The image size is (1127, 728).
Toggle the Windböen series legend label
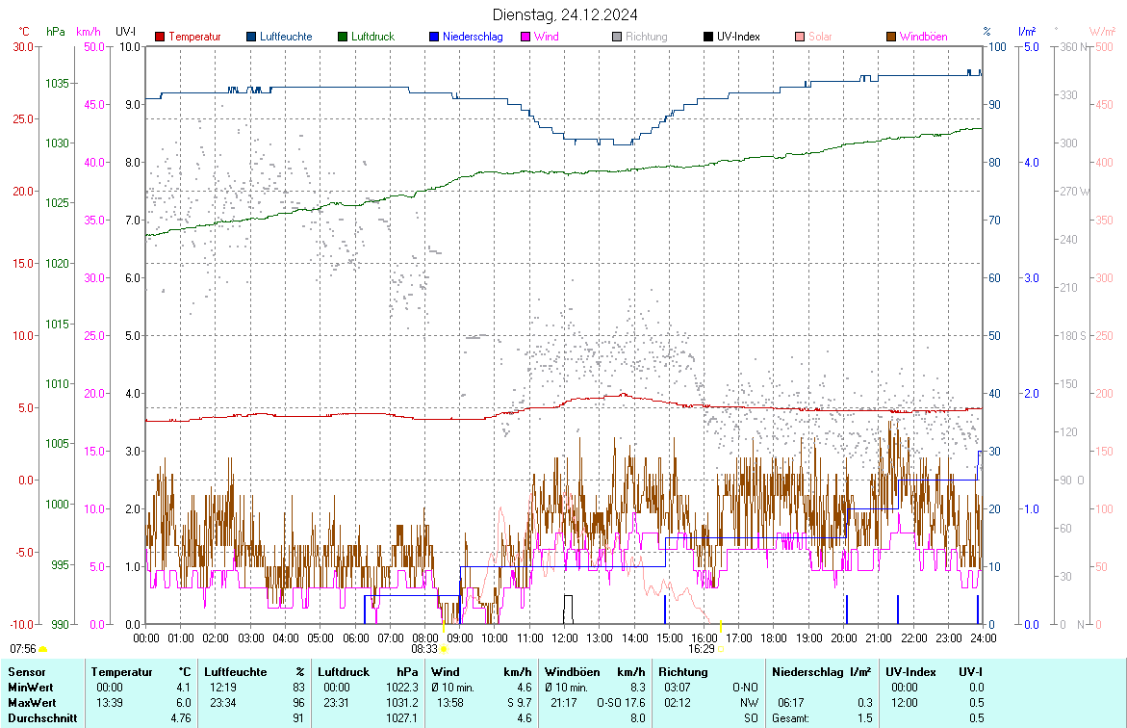pos(923,38)
